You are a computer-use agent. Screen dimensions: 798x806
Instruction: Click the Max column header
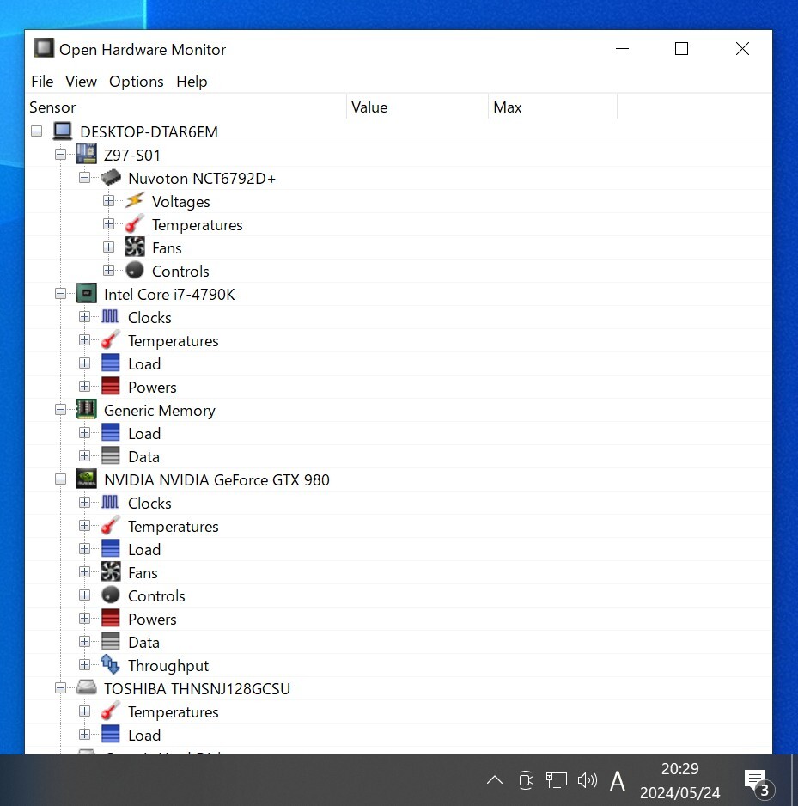coord(552,107)
